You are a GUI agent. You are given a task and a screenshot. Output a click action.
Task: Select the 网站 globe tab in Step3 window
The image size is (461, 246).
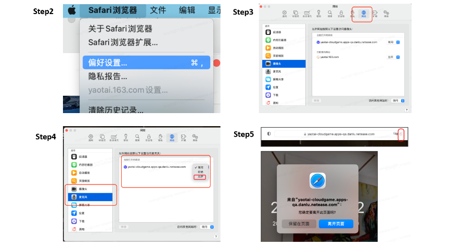click(364, 14)
